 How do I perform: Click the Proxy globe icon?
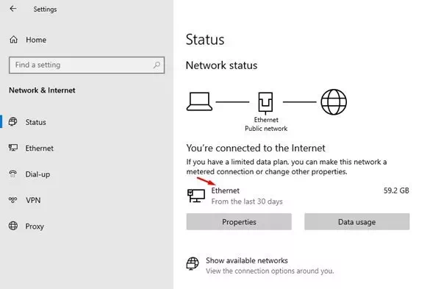click(13, 226)
